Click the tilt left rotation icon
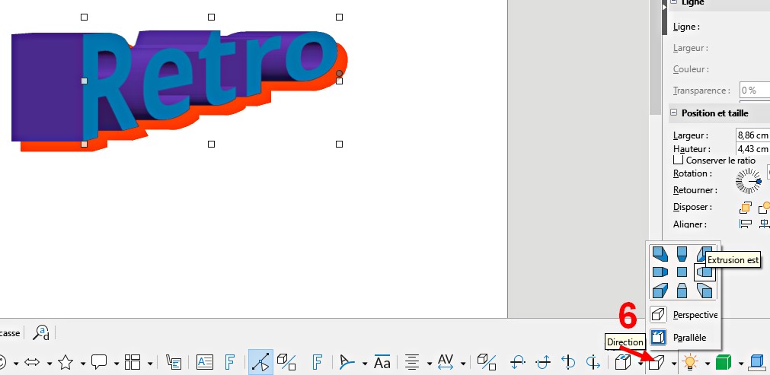Viewport: 770px width, 375px height. (568, 363)
